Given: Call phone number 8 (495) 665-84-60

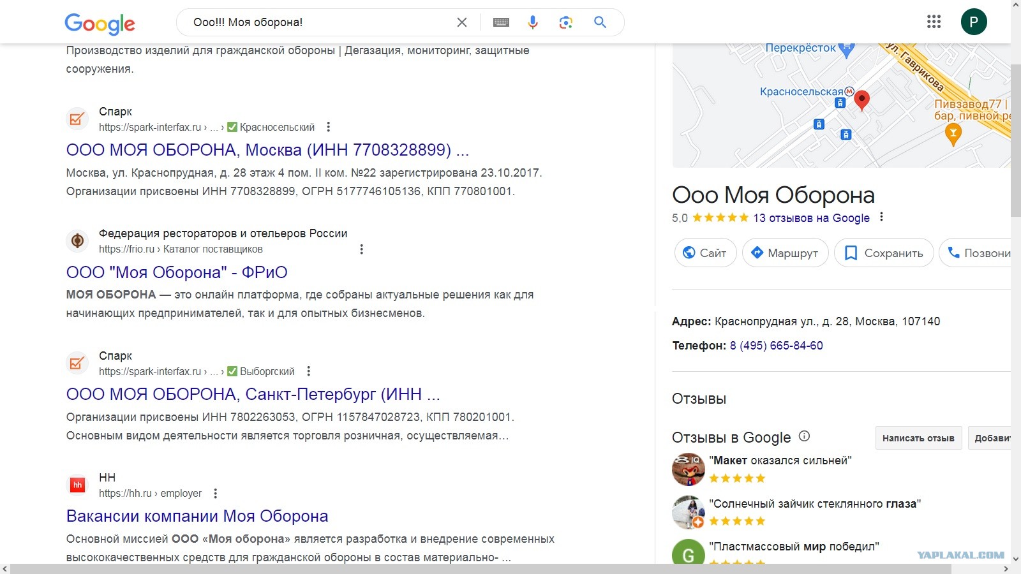Looking at the screenshot, I should (777, 346).
